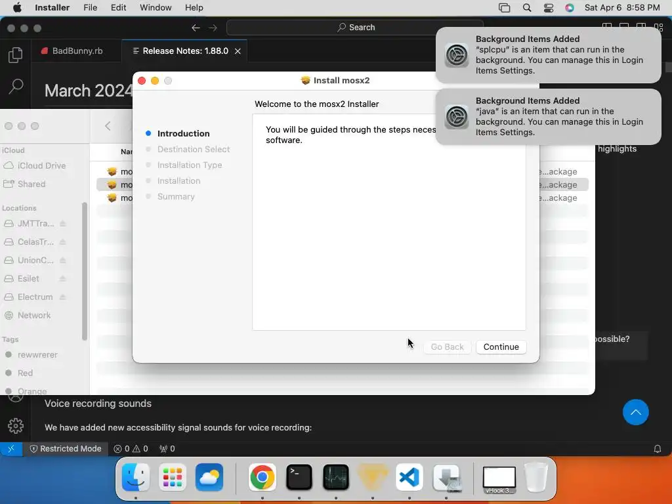
Task: Open Trash from the Dock
Action: [535, 477]
